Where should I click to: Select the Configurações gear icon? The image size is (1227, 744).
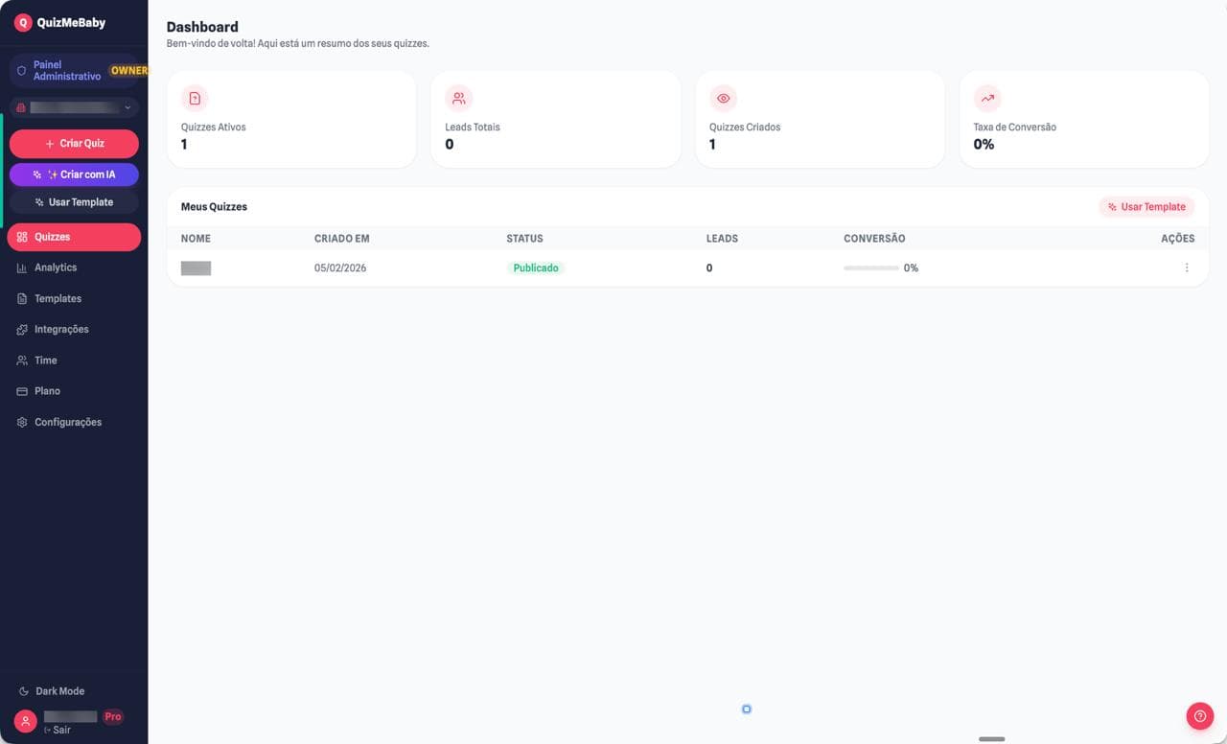coord(20,422)
